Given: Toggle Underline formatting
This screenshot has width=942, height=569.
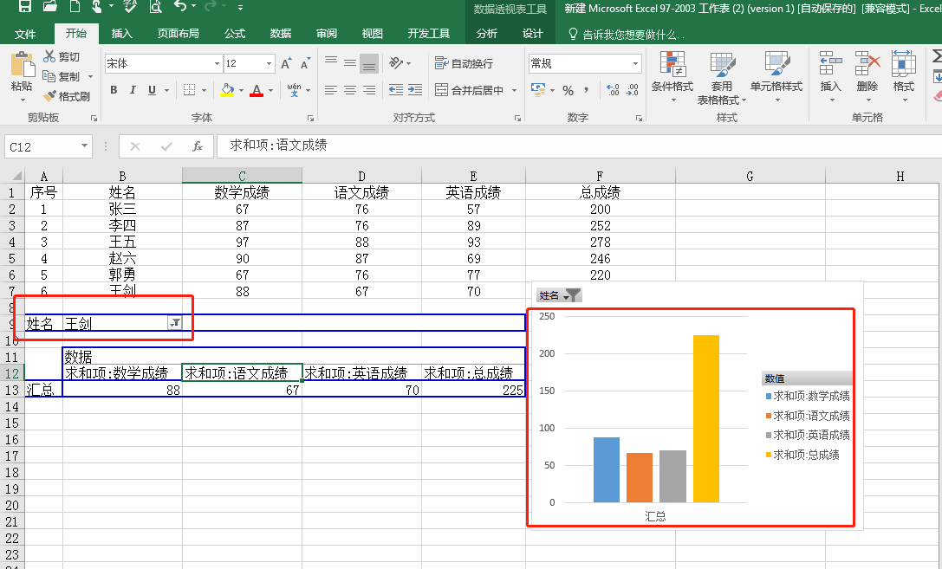Looking at the screenshot, I should coord(152,90).
